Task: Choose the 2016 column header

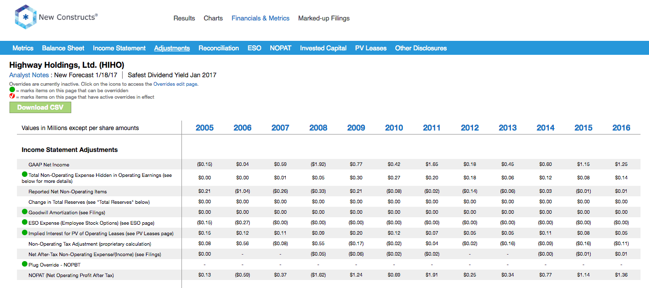Action: tap(622, 128)
